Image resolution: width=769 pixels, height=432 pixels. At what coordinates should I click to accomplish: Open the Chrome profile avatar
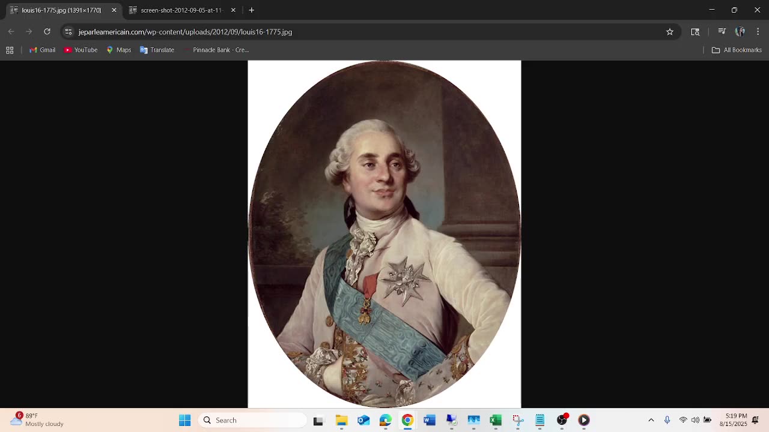740,32
